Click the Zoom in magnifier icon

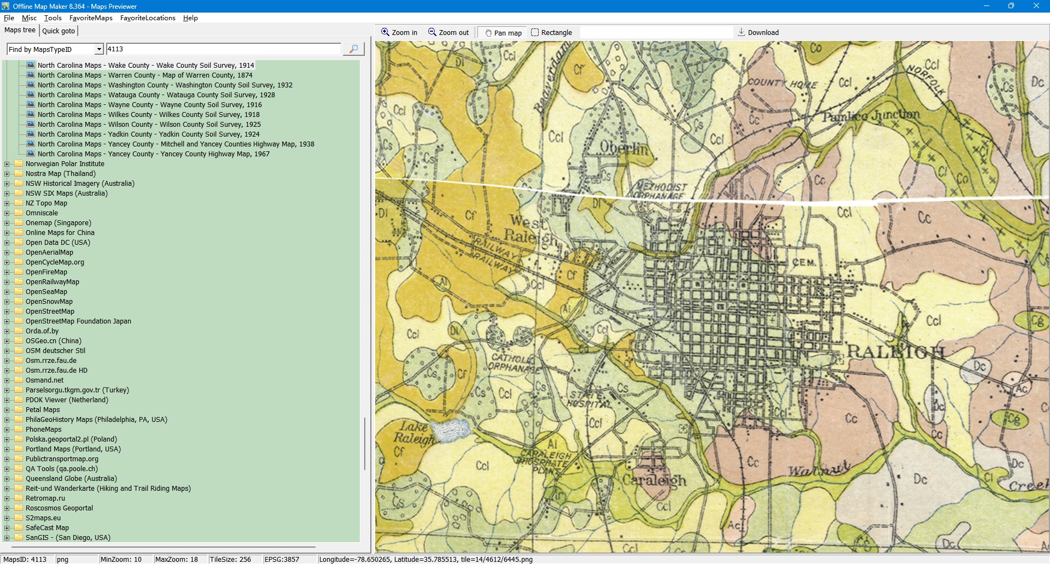(385, 32)
